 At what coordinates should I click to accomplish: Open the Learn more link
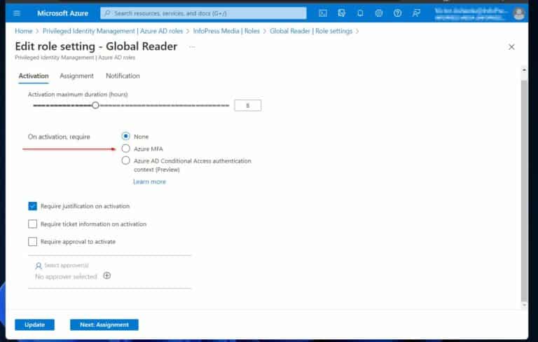point(150,182)
